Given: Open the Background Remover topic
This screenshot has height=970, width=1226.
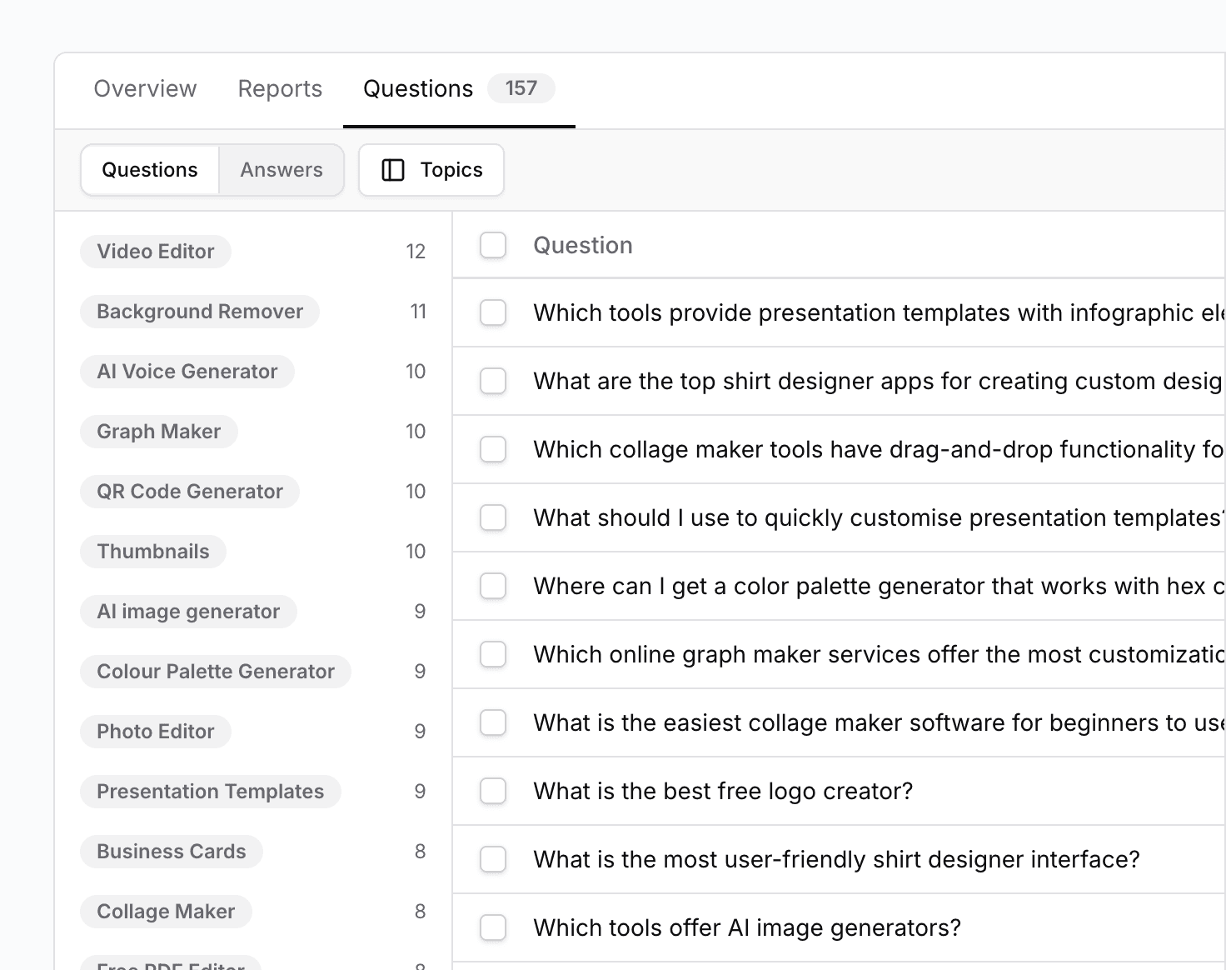Looking at the screenshot, I should (199, 311).
